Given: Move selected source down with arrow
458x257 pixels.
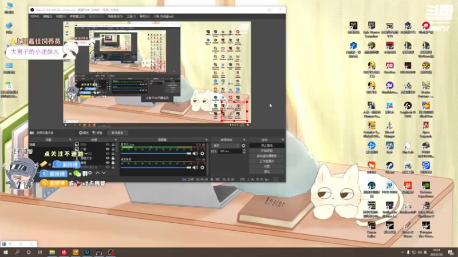Looking at the screenshot, I should coord(104,173).
